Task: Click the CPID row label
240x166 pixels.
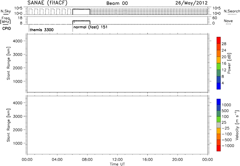Action: pos(7,28)
